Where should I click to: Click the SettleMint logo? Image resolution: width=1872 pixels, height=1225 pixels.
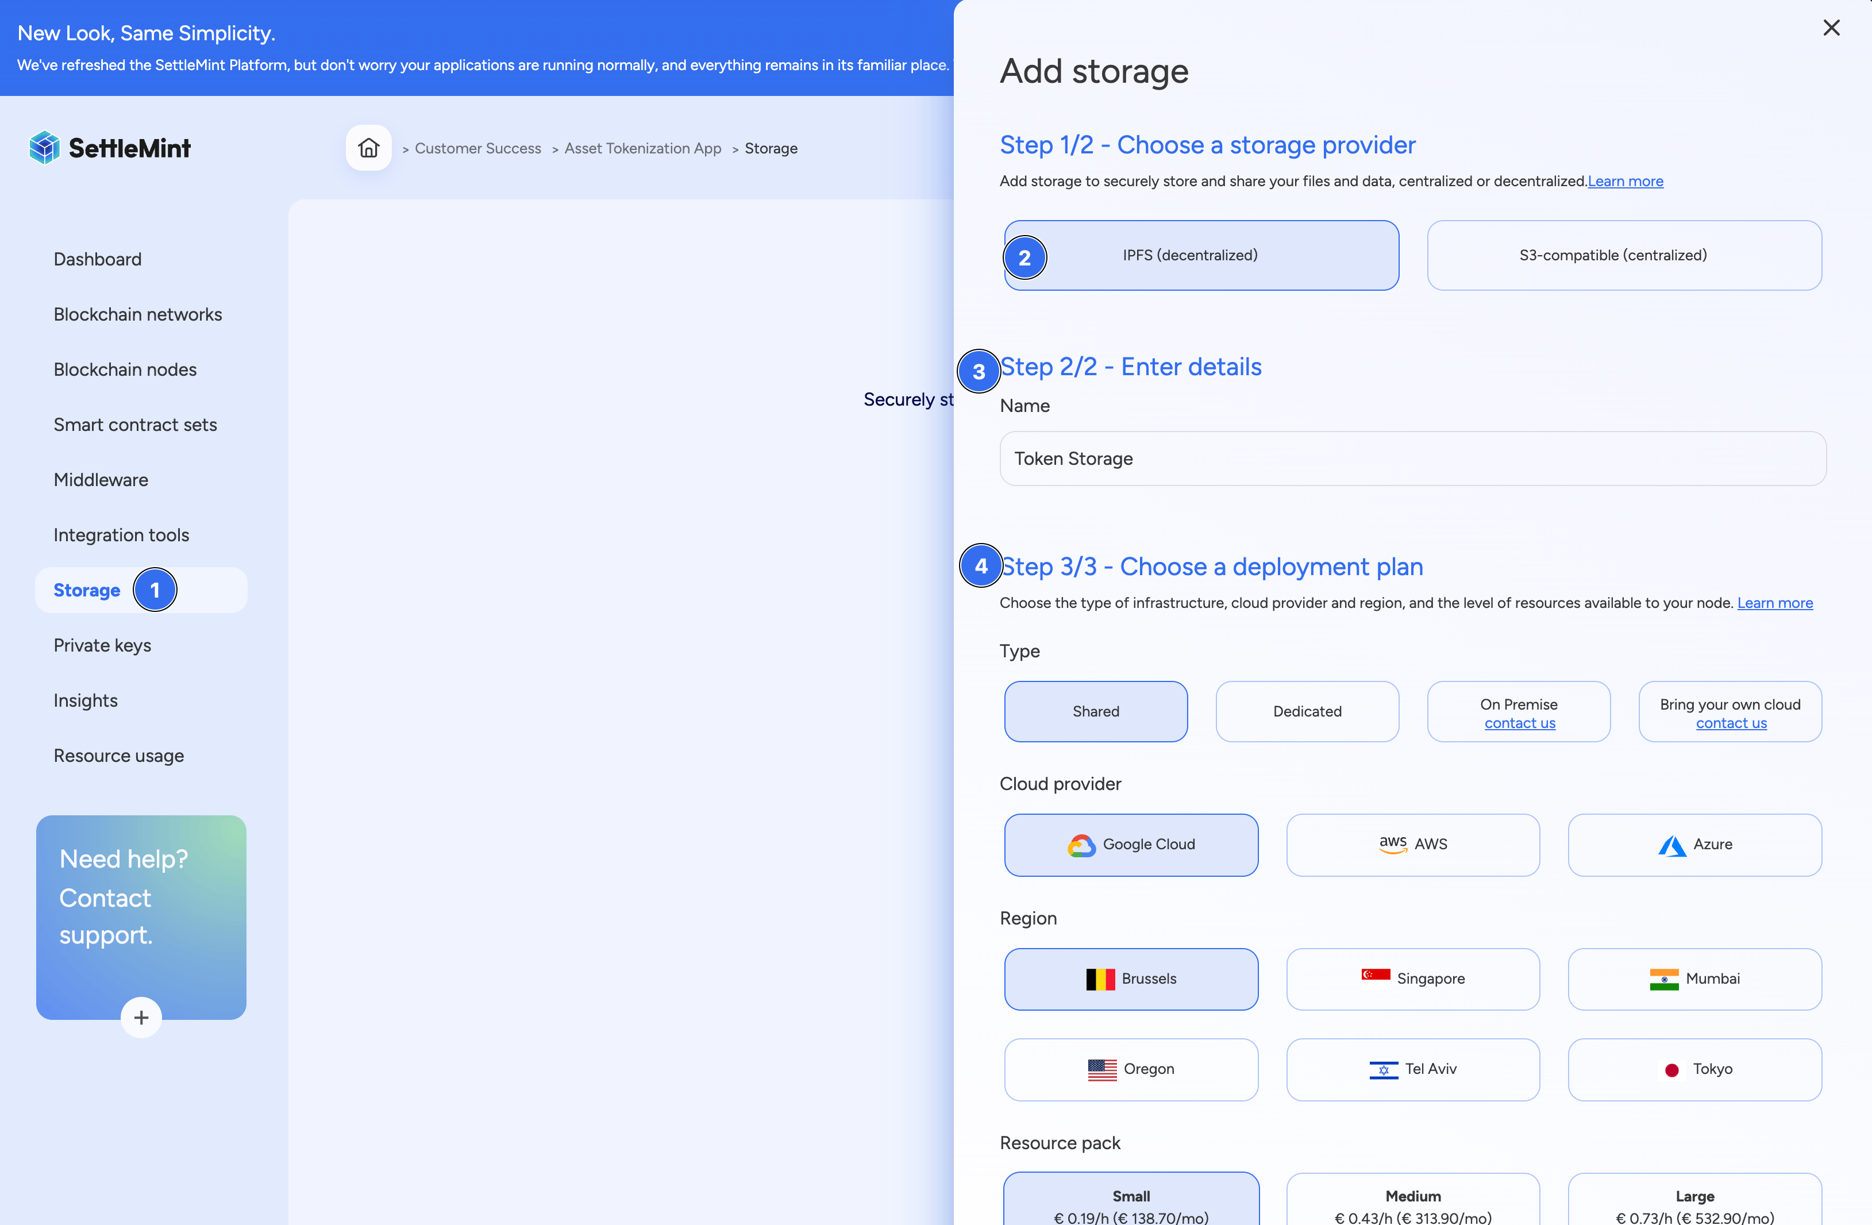[109, 147]
